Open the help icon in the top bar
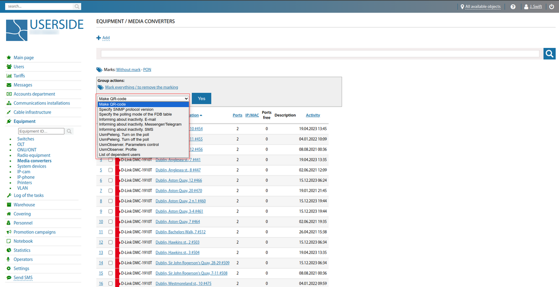 pyautogui.click(x=513, y=7)
